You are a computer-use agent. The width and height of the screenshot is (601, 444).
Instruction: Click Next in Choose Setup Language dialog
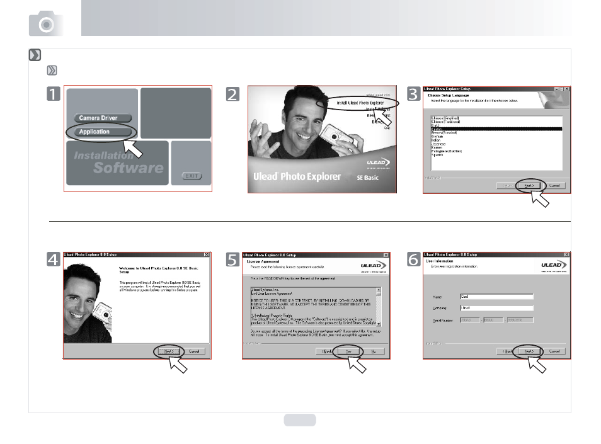point(529,185)
